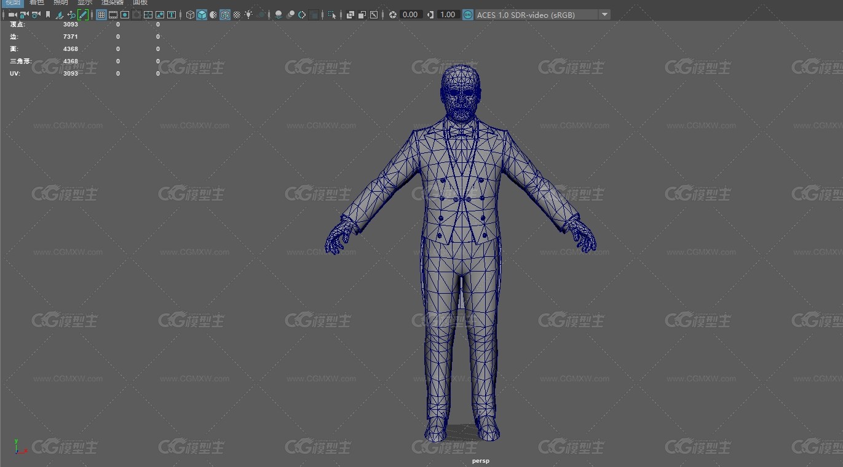Open the 显示 menu
The image size is (843, 467).
tap(85, 2)
